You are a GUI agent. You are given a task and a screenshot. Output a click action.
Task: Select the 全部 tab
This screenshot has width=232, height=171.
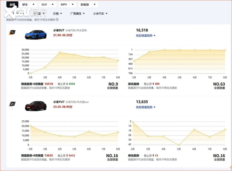coord(12,4)
